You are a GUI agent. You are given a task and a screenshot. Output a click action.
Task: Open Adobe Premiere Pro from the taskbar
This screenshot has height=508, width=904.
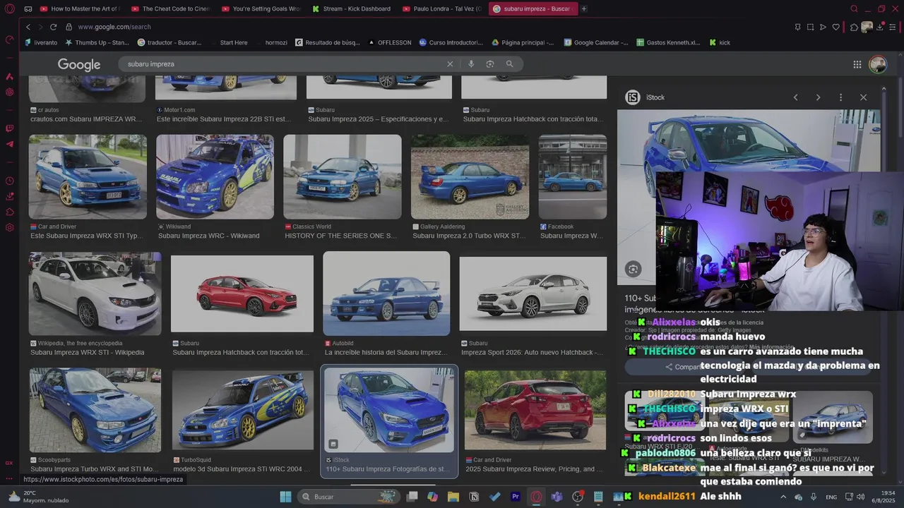[x=516, y=497]
